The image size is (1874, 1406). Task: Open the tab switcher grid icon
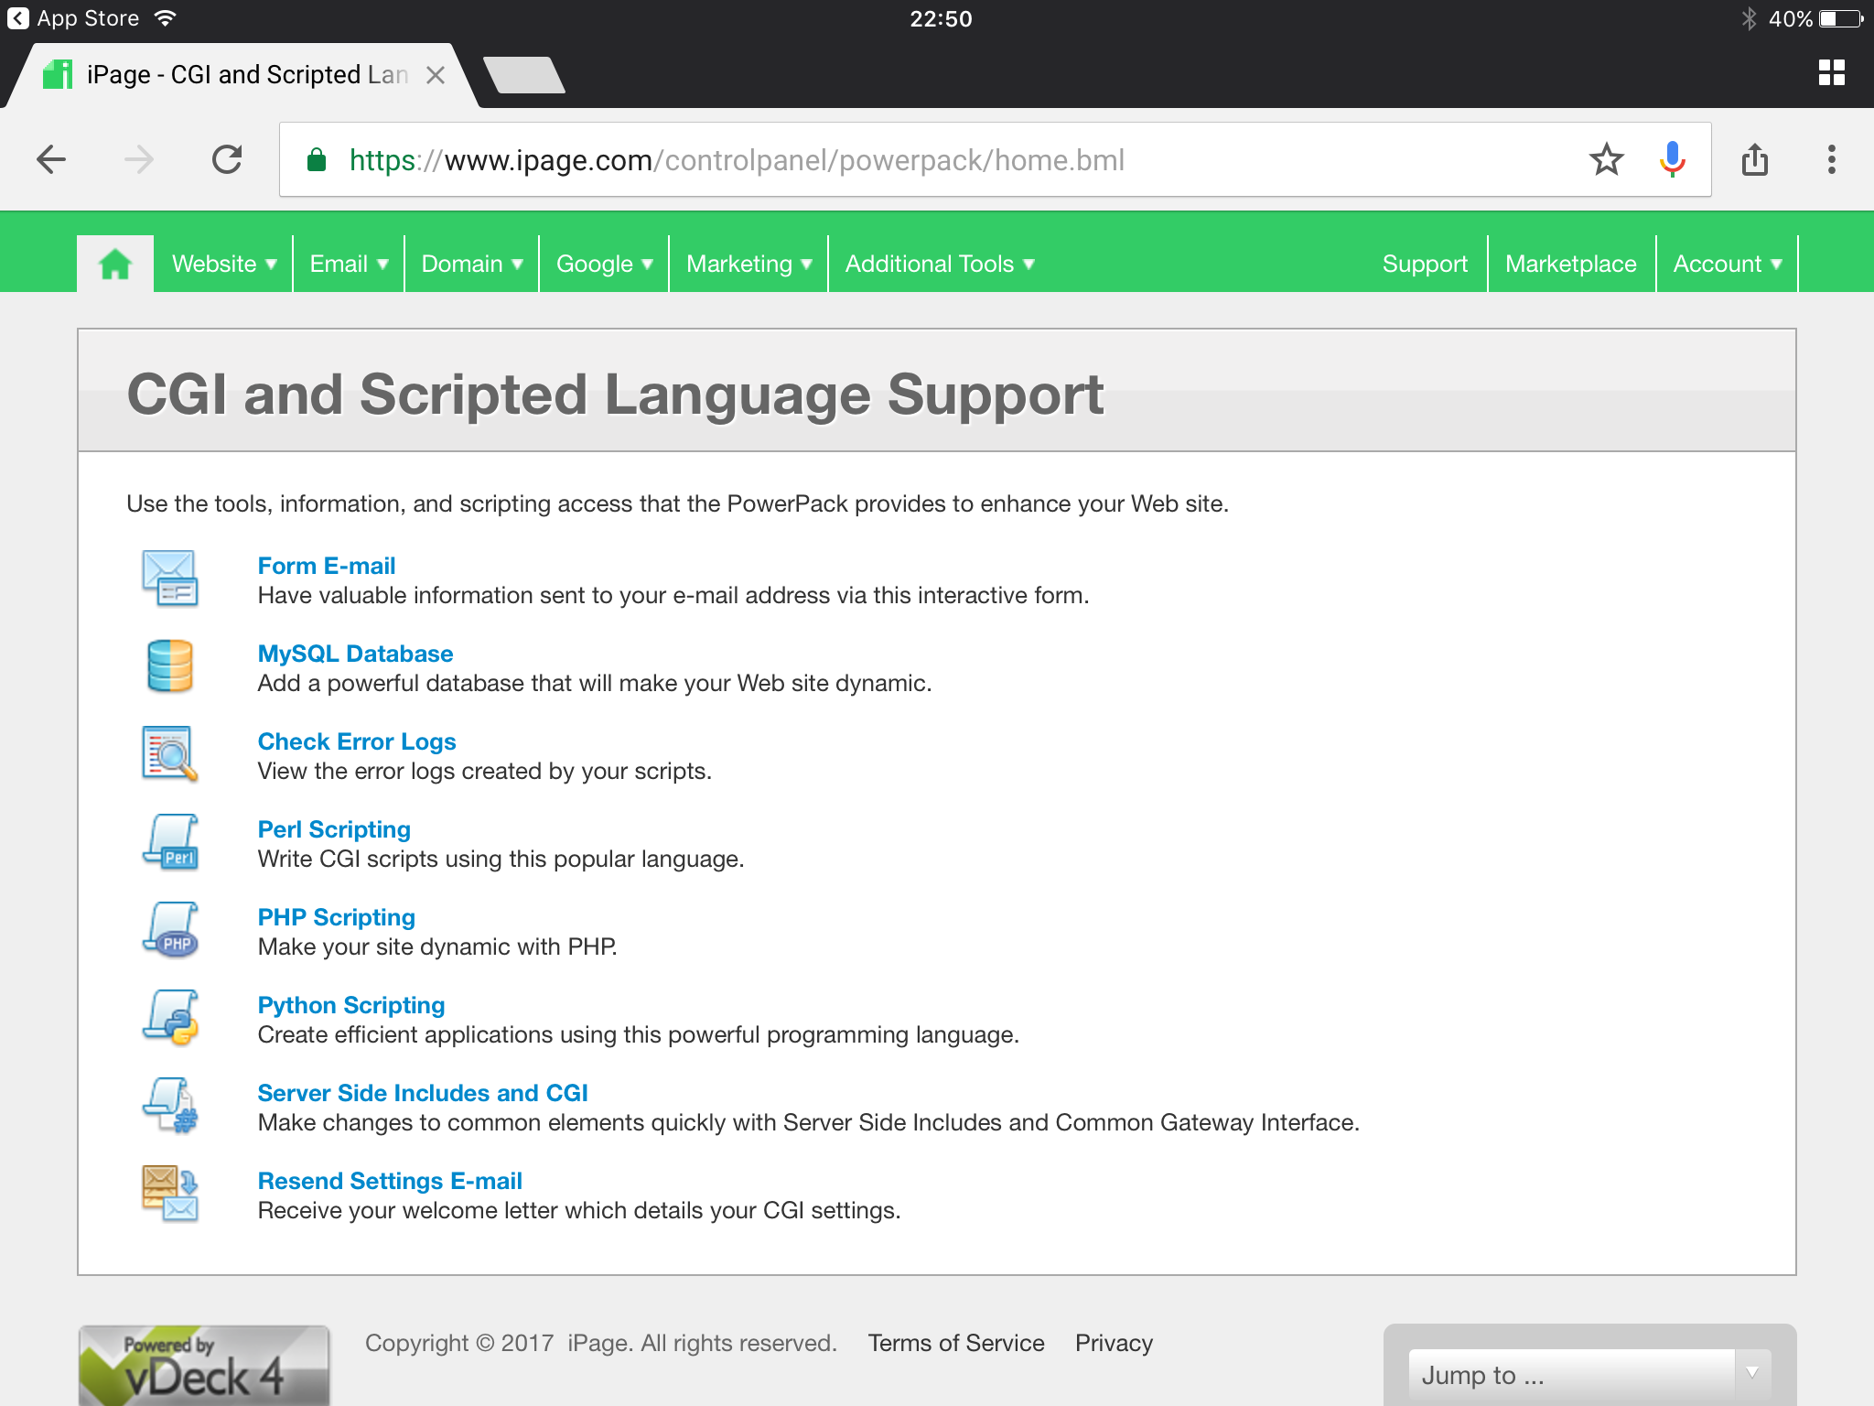(1831, 73)
